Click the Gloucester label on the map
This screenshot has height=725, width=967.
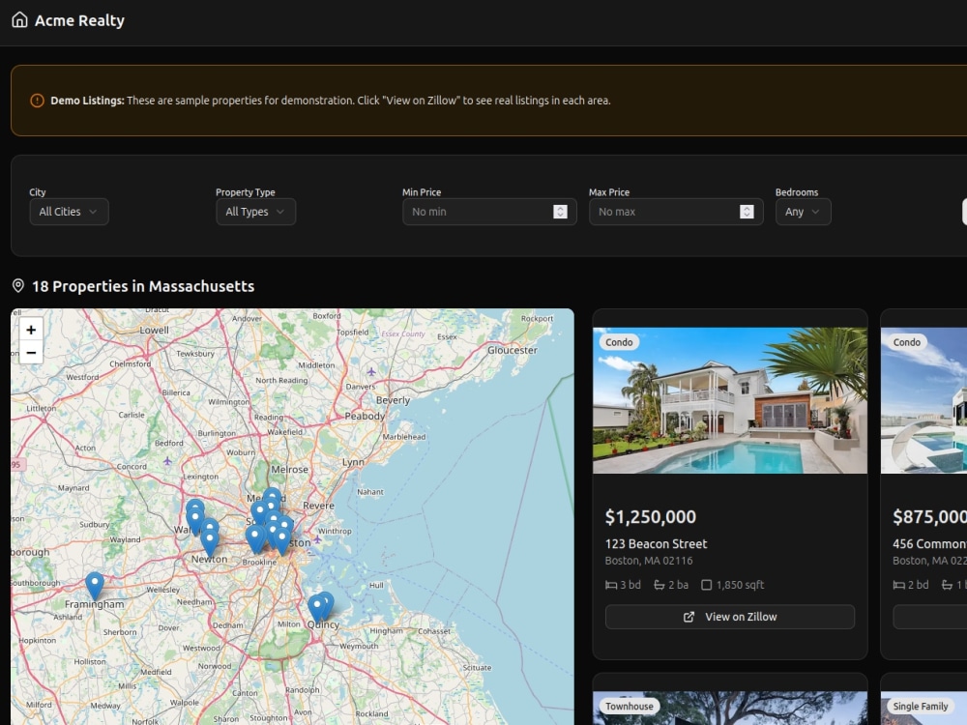(x=513, y=350)
